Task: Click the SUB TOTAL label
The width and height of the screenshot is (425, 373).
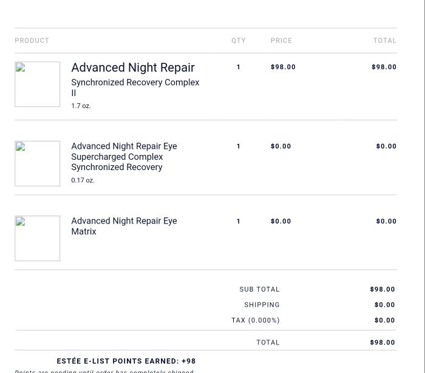Action: 259,289
